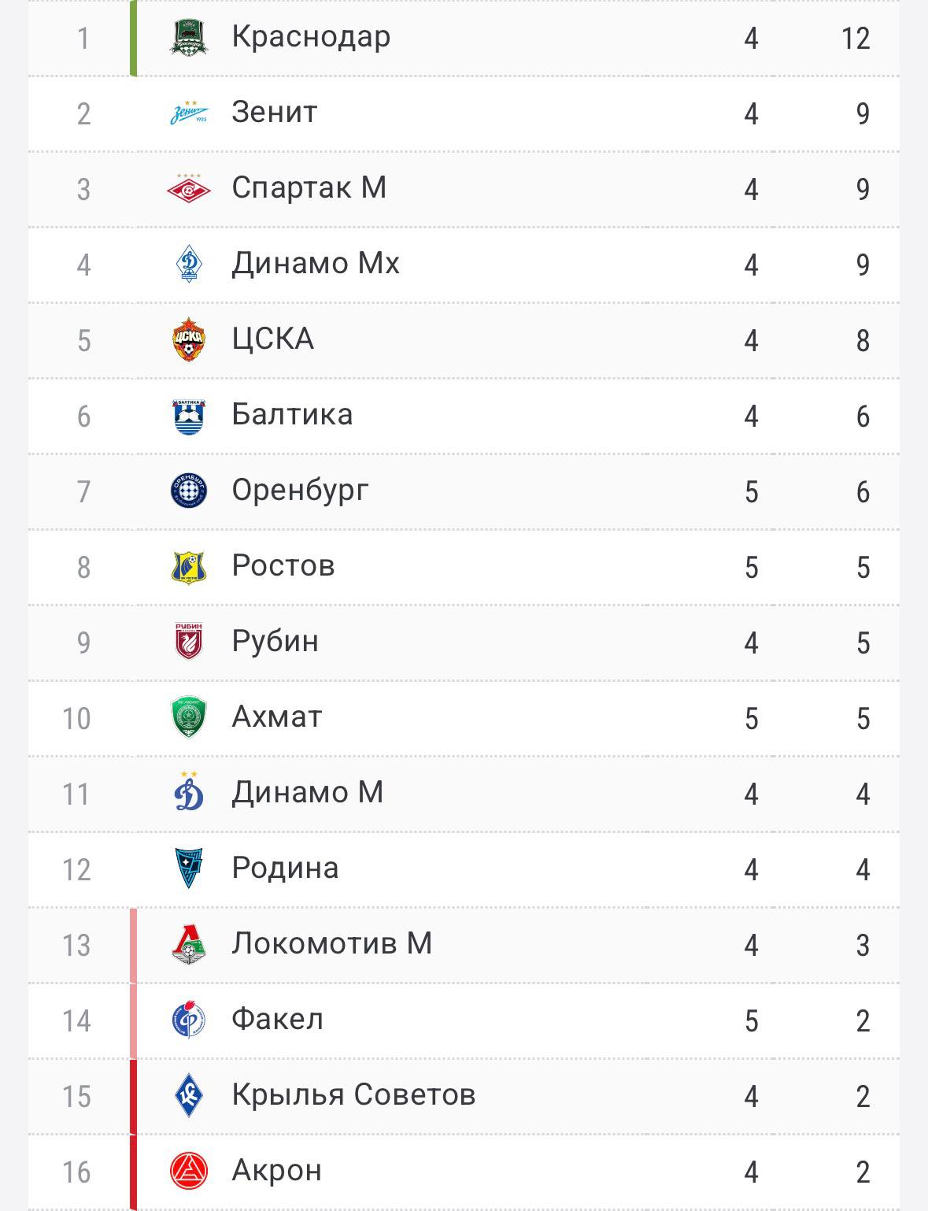Tap the Балтика team badge
The width and height of the screenshot is (928, 1211).
click(x=189, y=417)
